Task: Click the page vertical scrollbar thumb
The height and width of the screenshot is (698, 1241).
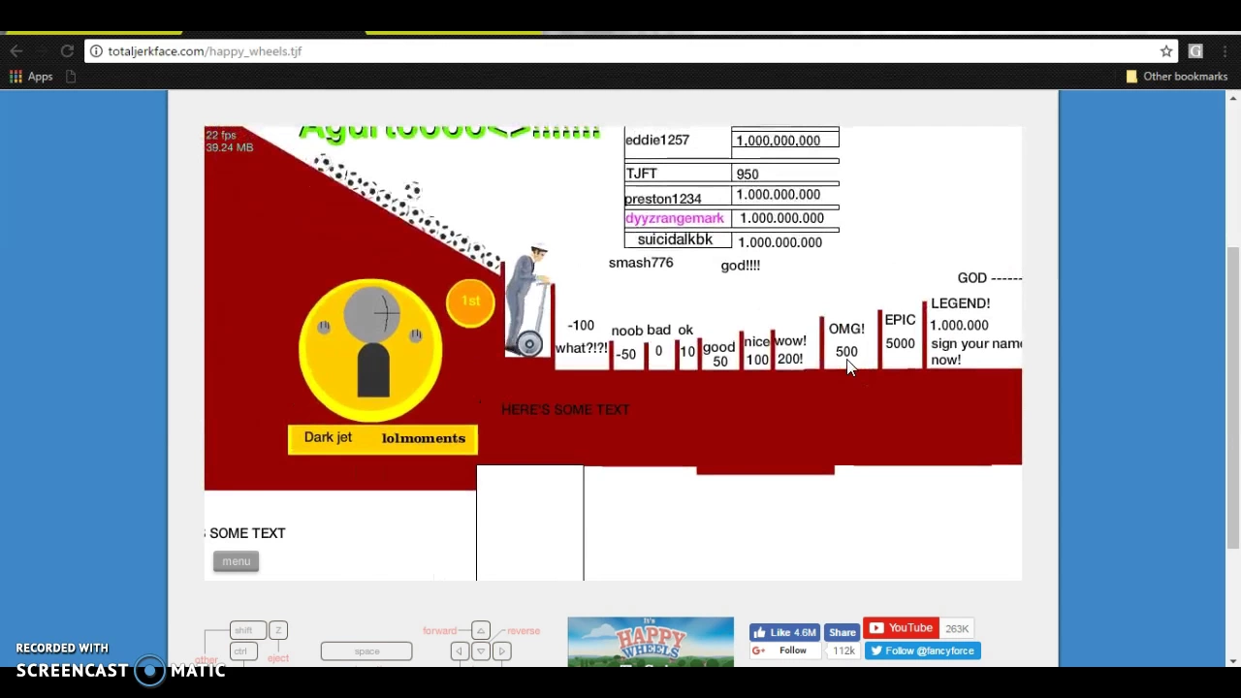Action: pyautogui.click(x=1232, y=398)
